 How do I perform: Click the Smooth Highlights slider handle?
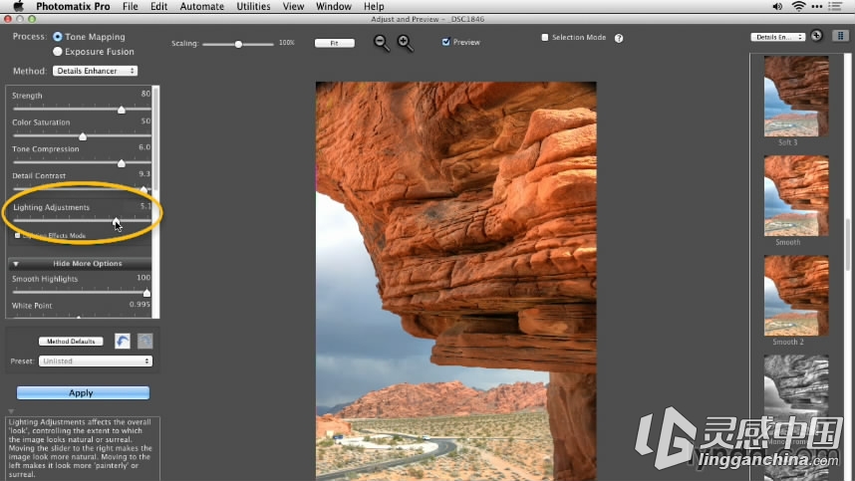tap(146, 293)
